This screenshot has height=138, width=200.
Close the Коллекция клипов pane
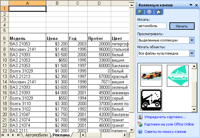coord(196,5)
